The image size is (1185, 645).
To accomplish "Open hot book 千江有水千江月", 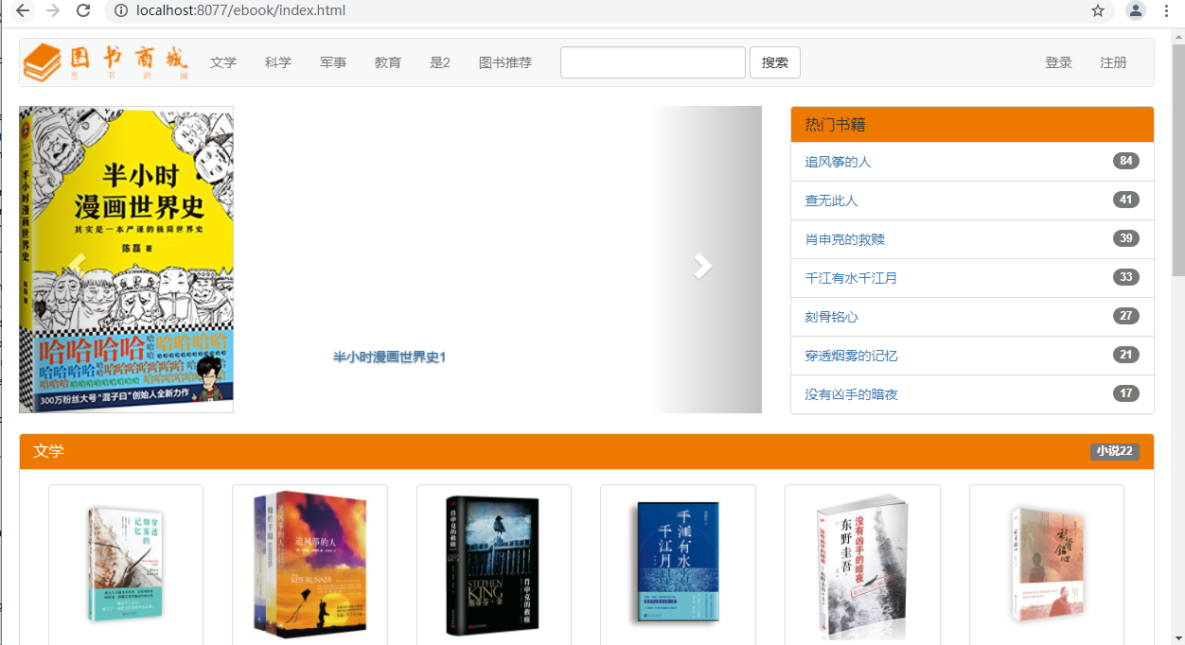I will [x=851, y=278].
